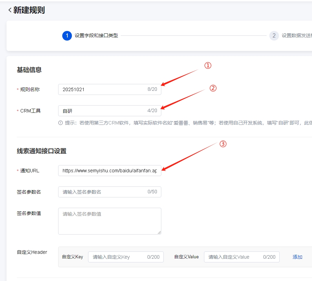
Task: Click the 签名参数值 text area
Action: 109,221
